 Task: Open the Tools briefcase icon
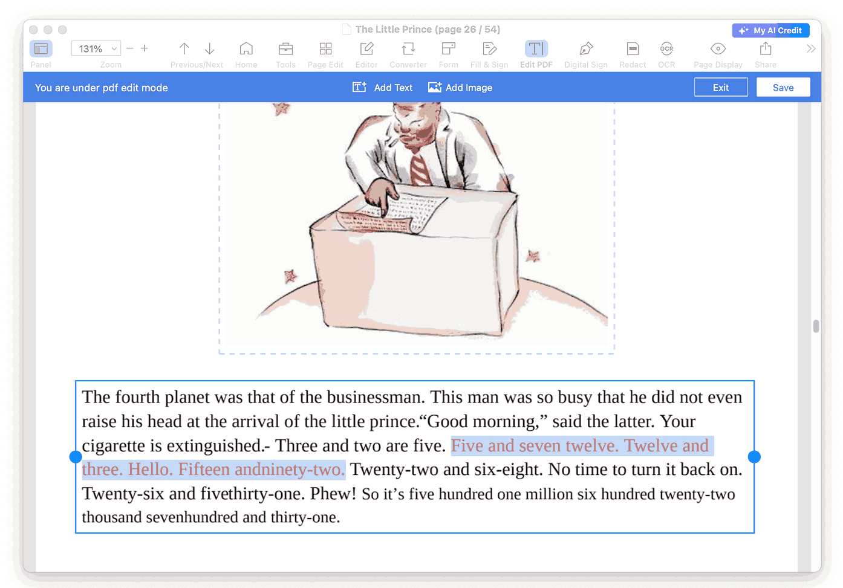tap(285, 48)
